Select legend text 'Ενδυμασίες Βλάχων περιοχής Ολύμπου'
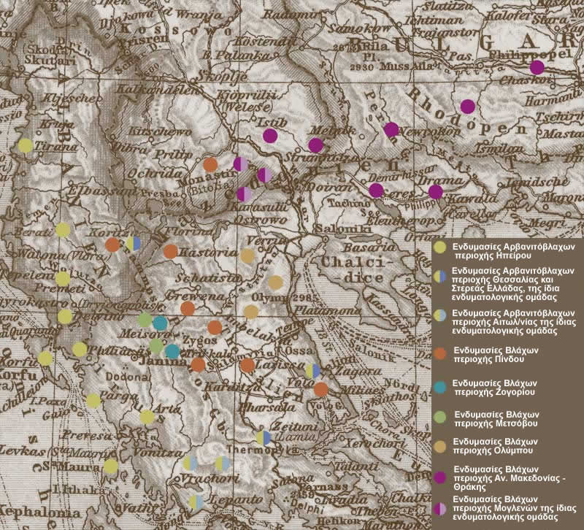The height and width of the screenshot is (530, 584). pyautogui.click(x=495, y=446)
